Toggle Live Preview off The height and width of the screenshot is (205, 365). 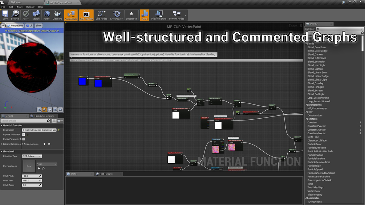click(86, 15)
